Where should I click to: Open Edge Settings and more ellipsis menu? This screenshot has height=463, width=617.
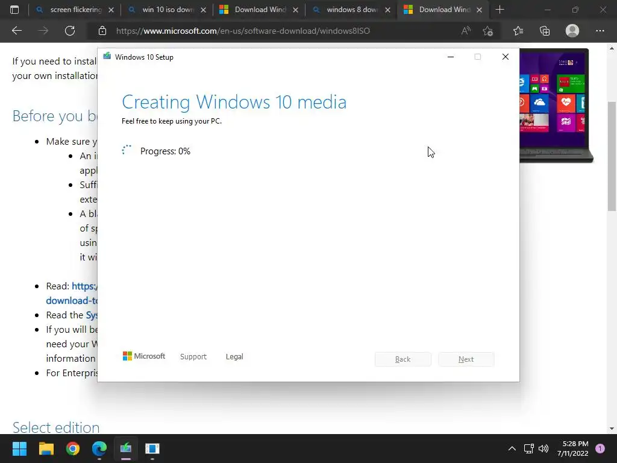[600, 31]
